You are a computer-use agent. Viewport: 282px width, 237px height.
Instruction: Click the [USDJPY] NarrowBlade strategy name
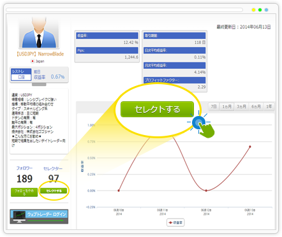click(x=40, y=54)
